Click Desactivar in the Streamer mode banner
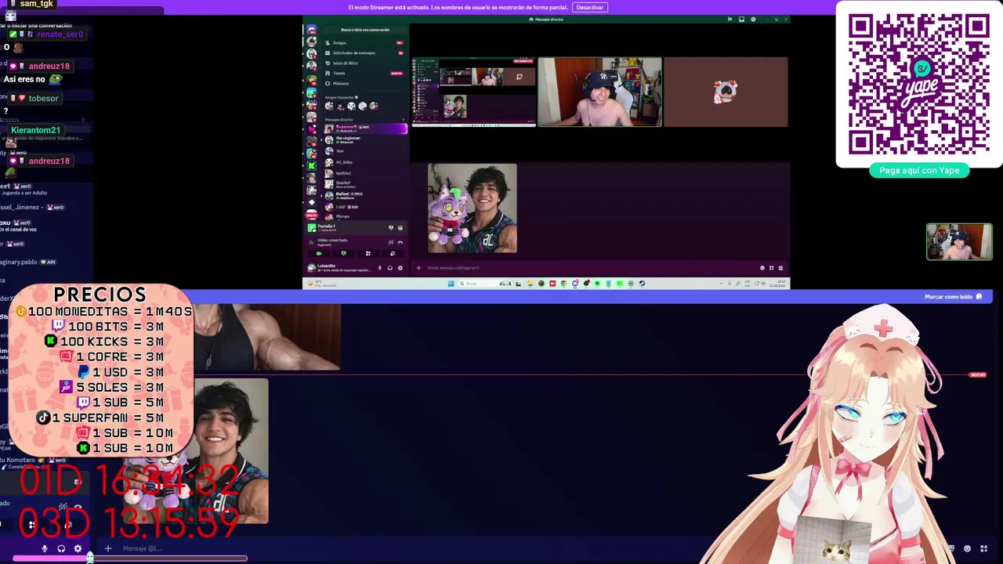This screenshot has width=1003, height=564. click(589, 7)
